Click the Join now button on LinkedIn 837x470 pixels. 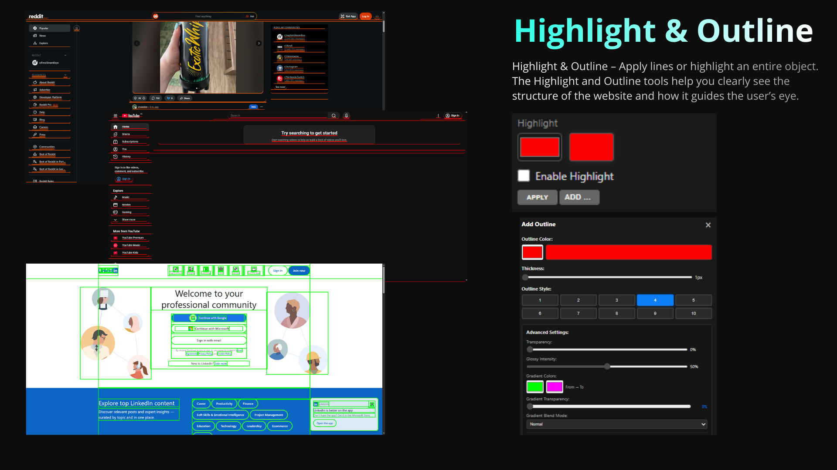pyautogui.click(x=299, y=271)
